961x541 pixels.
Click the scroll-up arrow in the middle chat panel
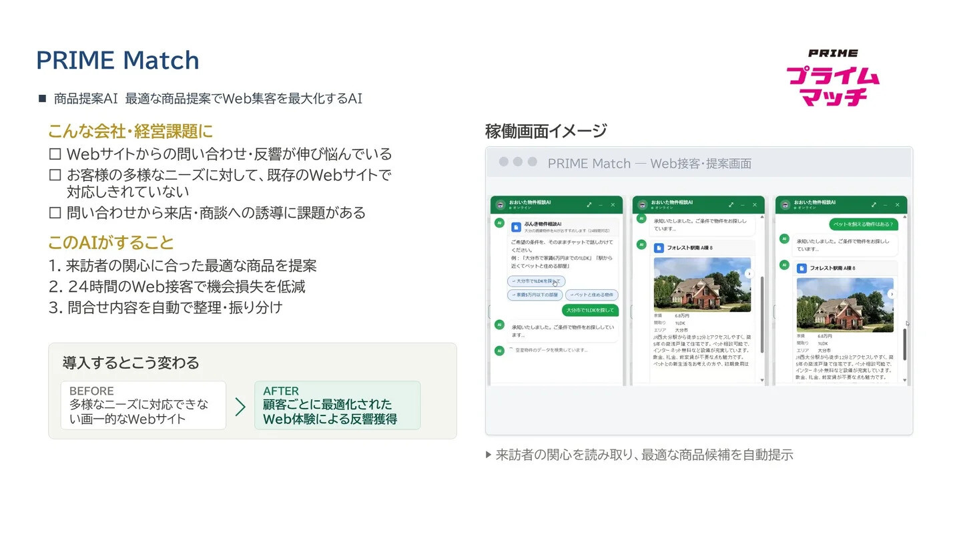(x=763, y=217)
